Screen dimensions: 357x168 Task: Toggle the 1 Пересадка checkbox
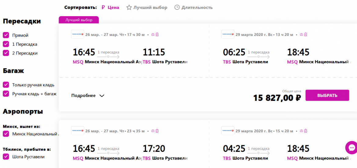[6, 44]
